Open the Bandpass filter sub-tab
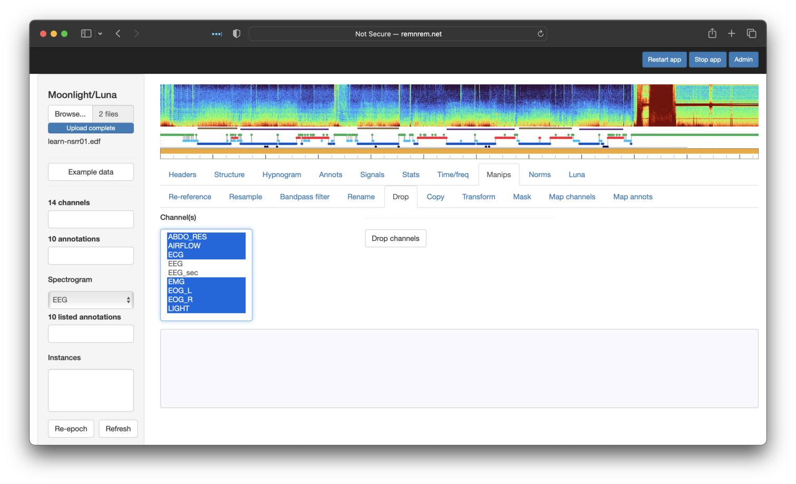The height and width of the screenshot is (484, 796). (x=305, y=197)
